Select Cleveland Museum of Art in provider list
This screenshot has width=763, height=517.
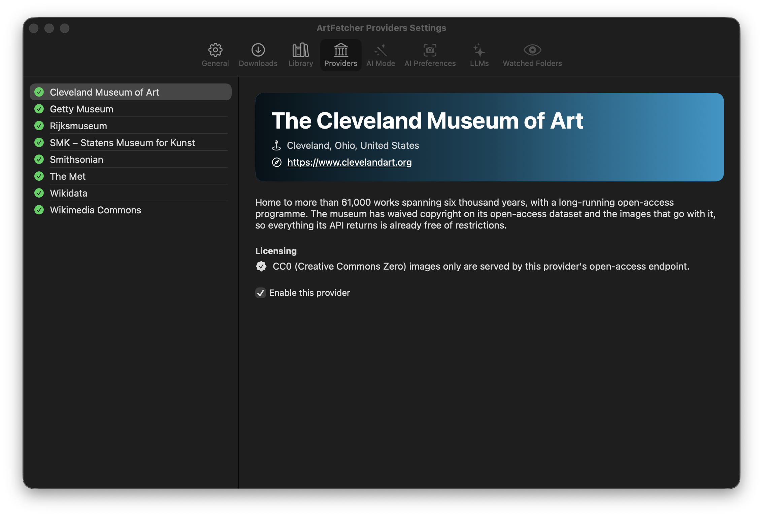pos(131,92)
